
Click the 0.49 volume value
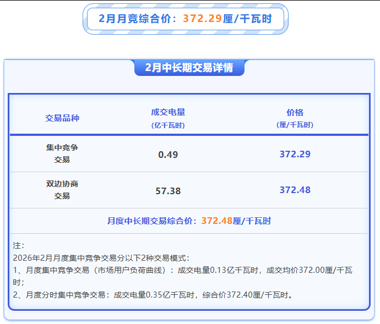point(168,155)
